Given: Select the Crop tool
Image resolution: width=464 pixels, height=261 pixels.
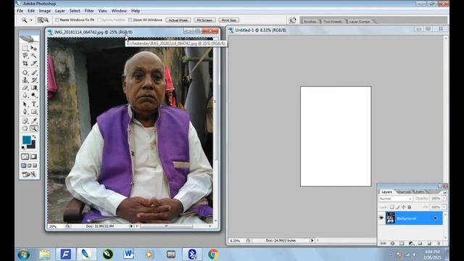Looking at the screenshot, I should click(x=25, y=63).
